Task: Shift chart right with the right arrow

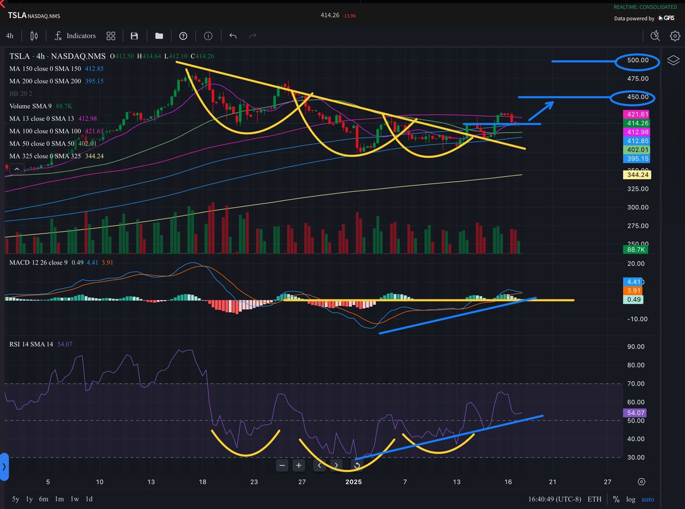Action: point(337,465)
